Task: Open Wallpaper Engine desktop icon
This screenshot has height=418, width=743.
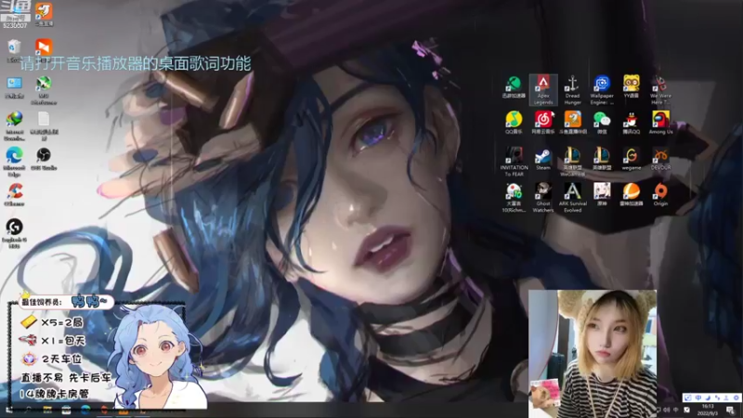Action: click(602, 90)
